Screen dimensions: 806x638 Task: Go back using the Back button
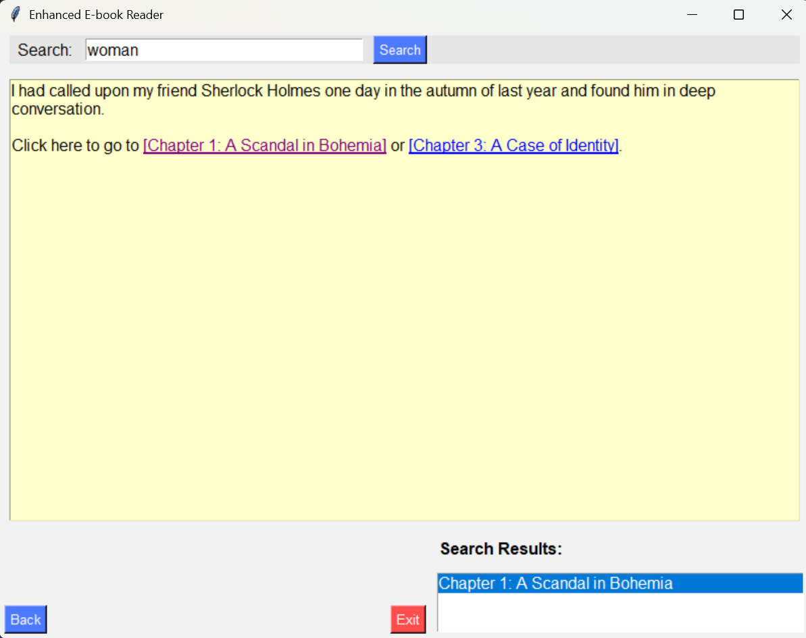click(x=26, y=619)
